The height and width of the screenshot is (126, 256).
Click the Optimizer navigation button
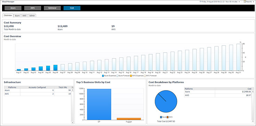52,8
